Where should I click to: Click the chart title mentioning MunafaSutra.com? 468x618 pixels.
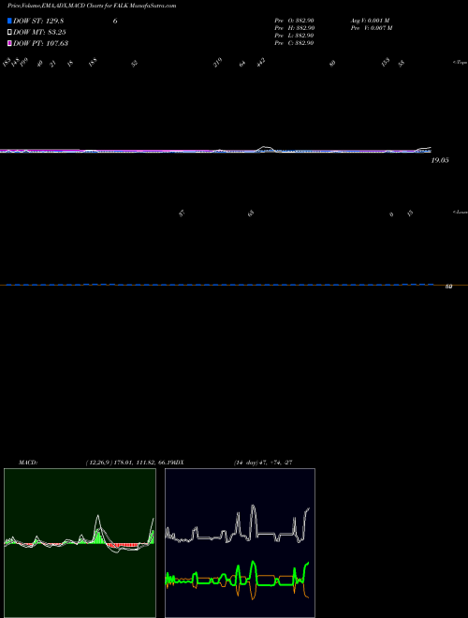[92, 6]
